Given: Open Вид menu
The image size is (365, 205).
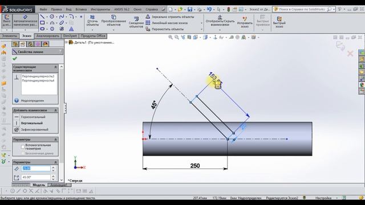Looking at the screenshot, I should pyautogui.click(x=68, y=9).
